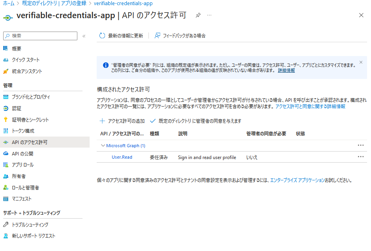Click the pin icon beside the page title

[198, 15]
